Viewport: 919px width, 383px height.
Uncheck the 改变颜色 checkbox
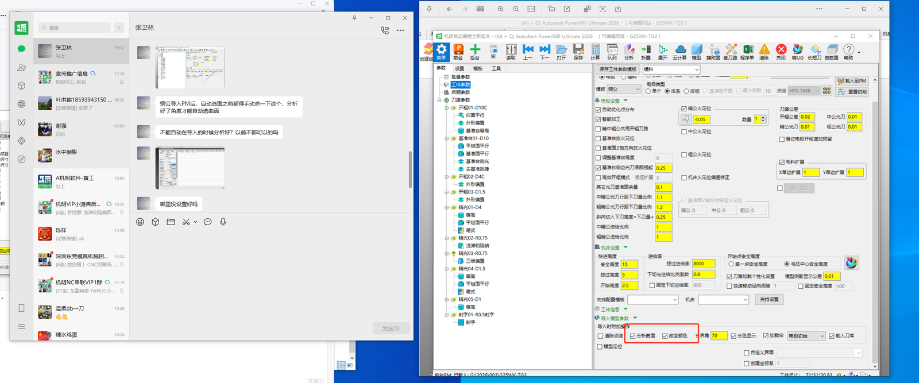tap(665, 336)
